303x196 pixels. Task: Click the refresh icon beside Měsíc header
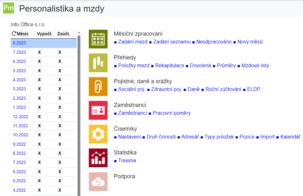[x=14, y=34]
